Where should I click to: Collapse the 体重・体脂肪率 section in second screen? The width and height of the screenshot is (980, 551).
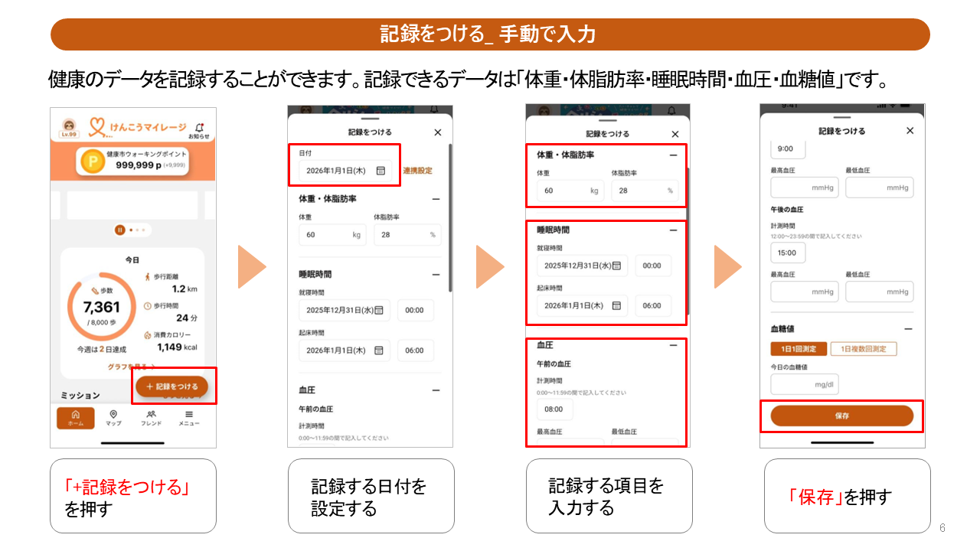(436, 199)
